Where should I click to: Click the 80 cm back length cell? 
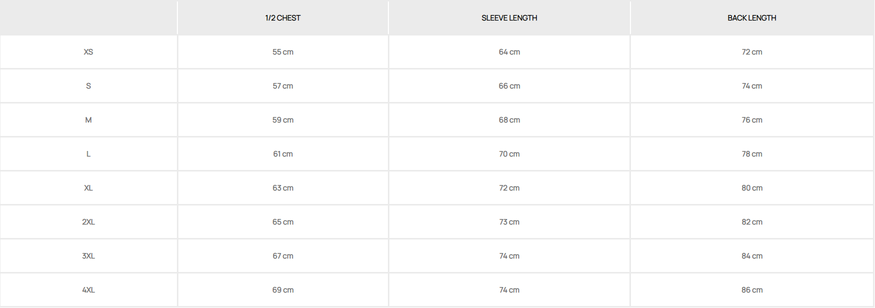tap(752, 188)
